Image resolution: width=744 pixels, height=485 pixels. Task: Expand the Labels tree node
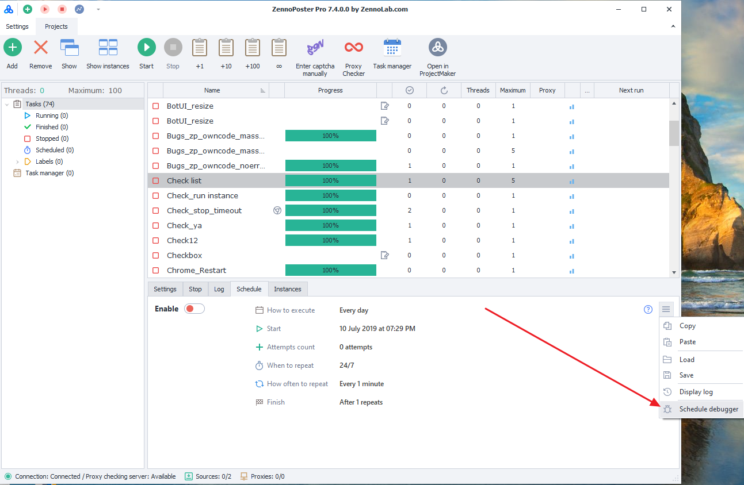pos(17,162)
